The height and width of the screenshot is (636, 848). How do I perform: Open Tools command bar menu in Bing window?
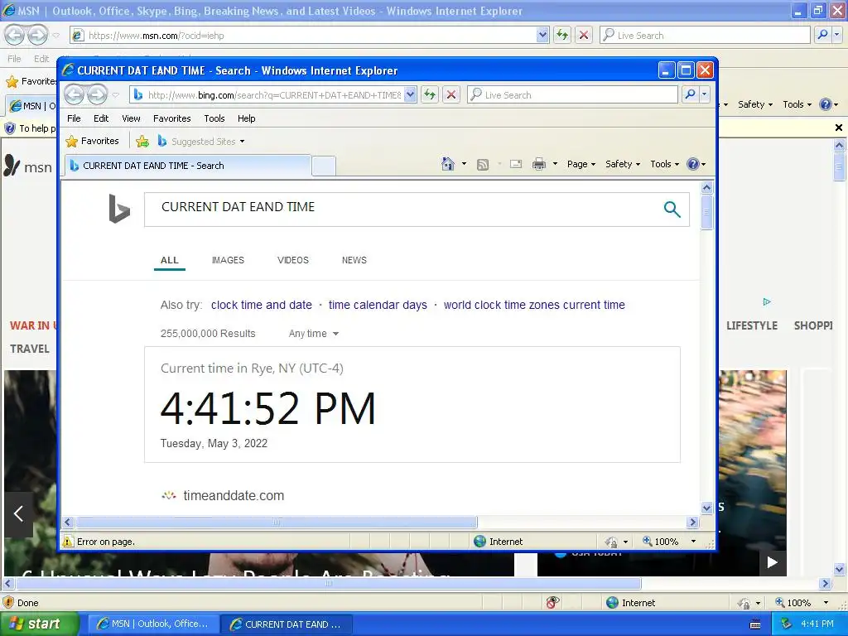[664, 164]
